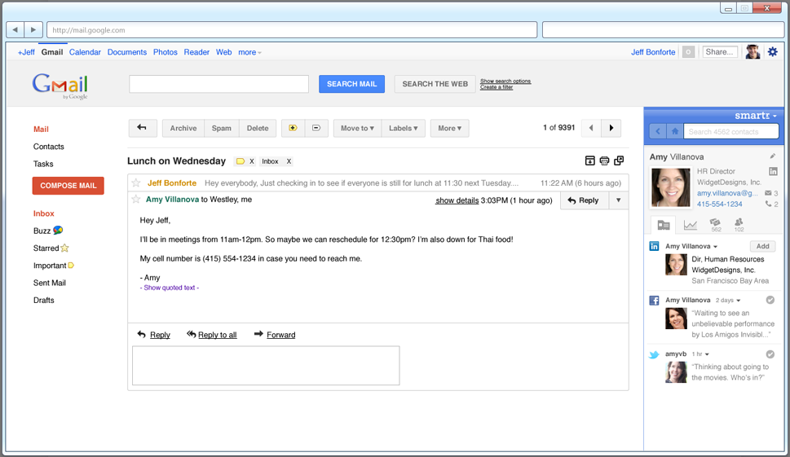Click the Smartr panel back arrow

click(x=657, y=131)
